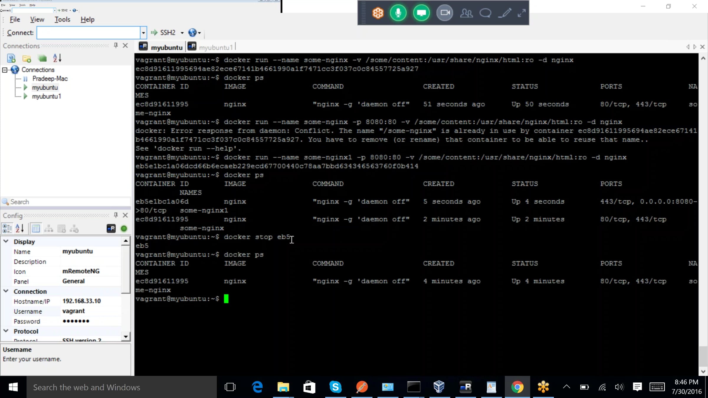Open the Connect combo box dropdown arrow
Image resolution: width=708 pixels, height=398 pixels.
click(143, 33)
